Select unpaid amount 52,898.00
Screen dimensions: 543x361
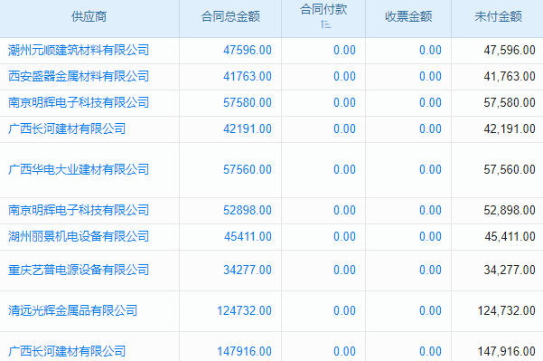coord(510,210)
